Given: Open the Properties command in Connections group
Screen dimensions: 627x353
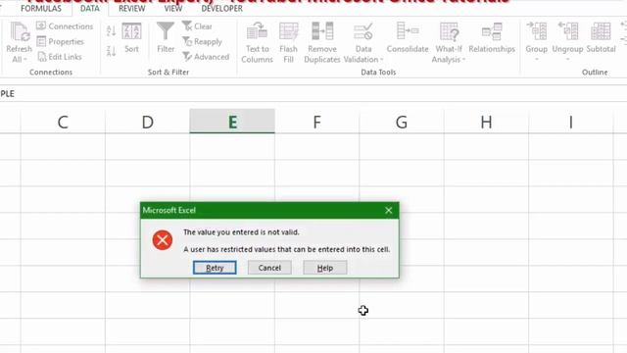Looking at the screenshot, I should (61, 41).
